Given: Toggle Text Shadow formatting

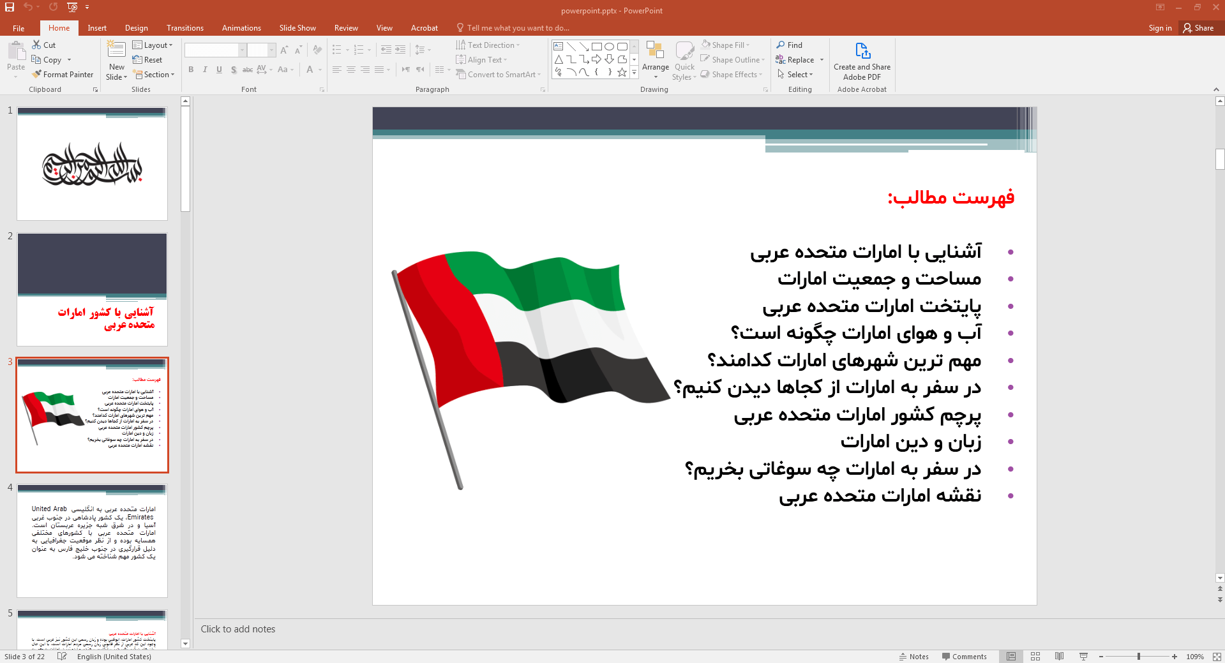Looking at the screenshot, I should pyautogui.click(x=234, y=70).
